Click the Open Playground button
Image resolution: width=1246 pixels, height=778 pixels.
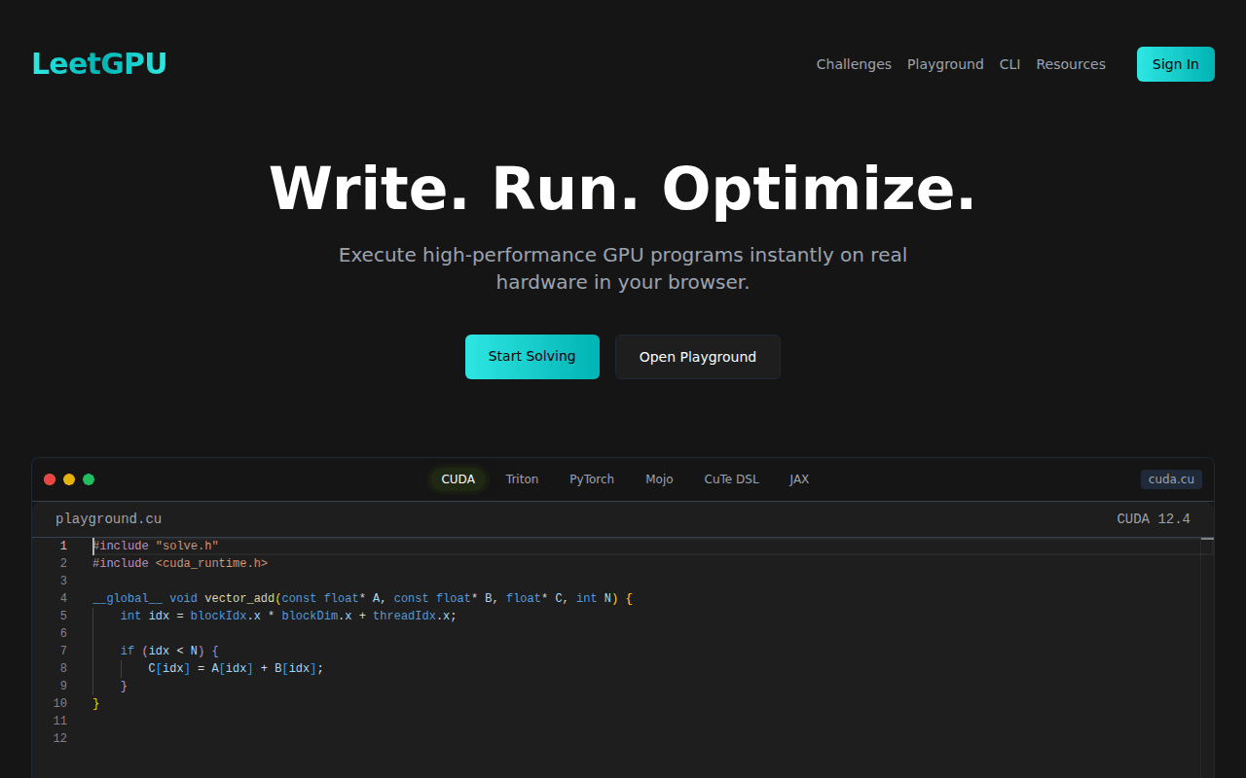pyautogui.click(x=698, y=357)
